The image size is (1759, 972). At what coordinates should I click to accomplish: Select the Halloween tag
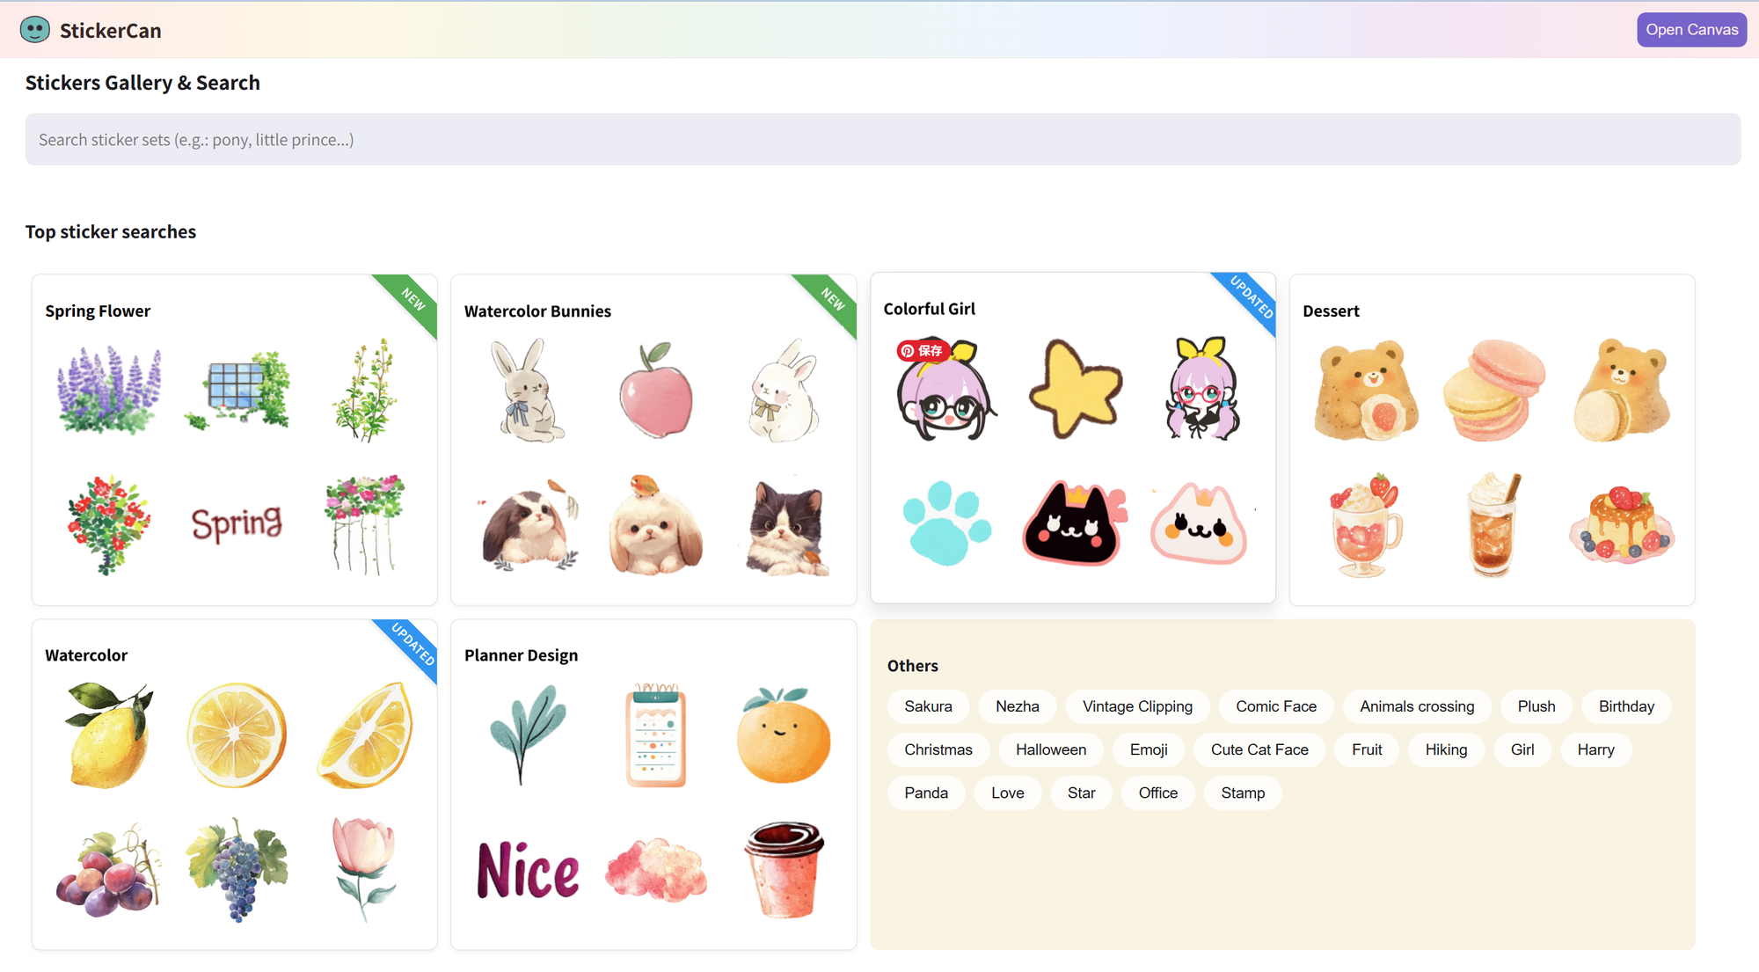coord(1051,749)
